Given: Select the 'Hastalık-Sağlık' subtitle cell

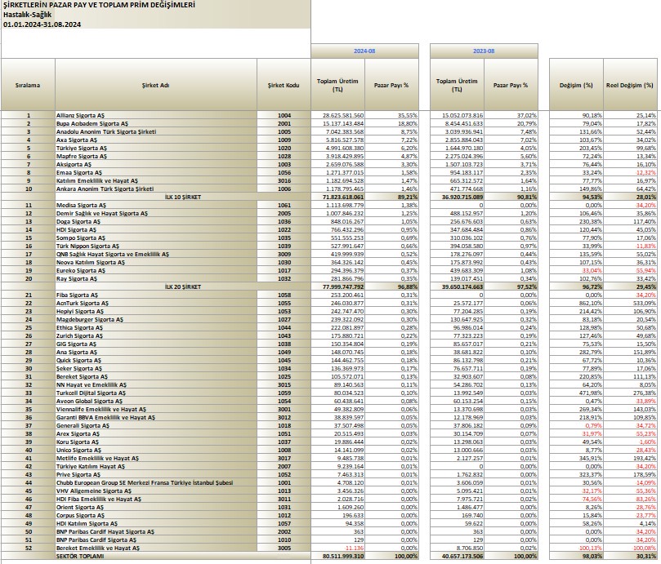Looking at the screenshot, I should click(x=27, y=16).
